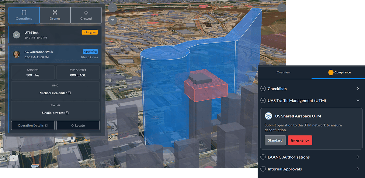Image resolution: width=365 pixels, height=178 pixels.
Task: Click the round minus button above the filter button
Action: pos(113,8)
